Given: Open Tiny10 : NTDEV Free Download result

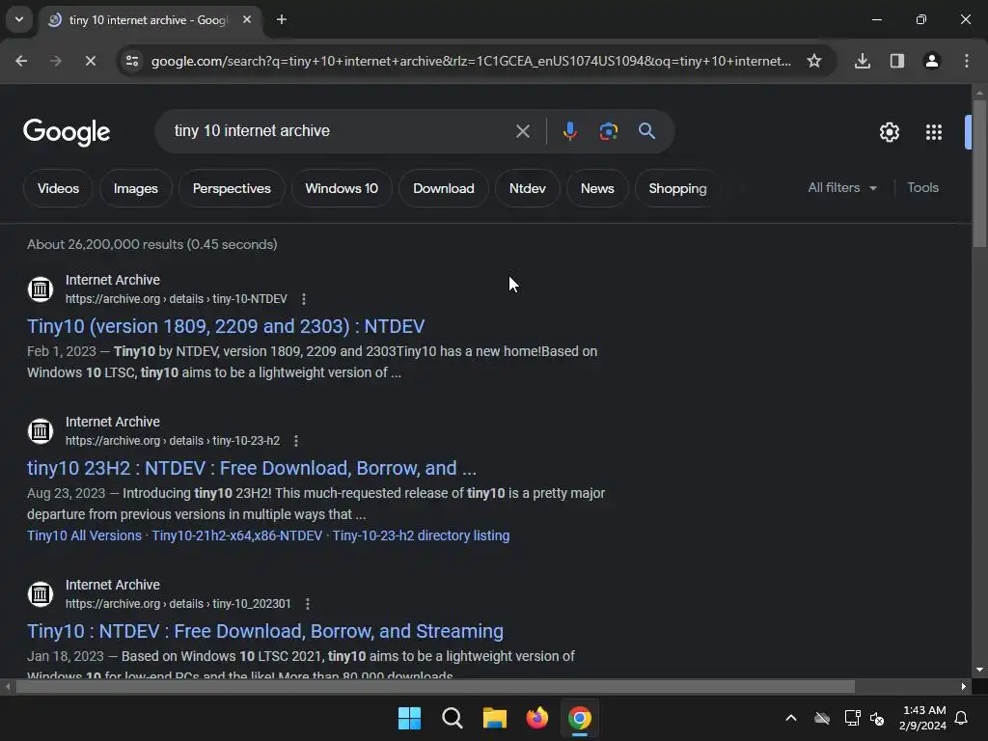Looking at the screenshot, I should 265,631.
